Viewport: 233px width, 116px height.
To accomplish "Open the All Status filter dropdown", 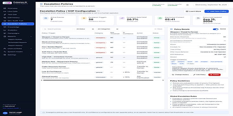I will [x=85, y=29].
